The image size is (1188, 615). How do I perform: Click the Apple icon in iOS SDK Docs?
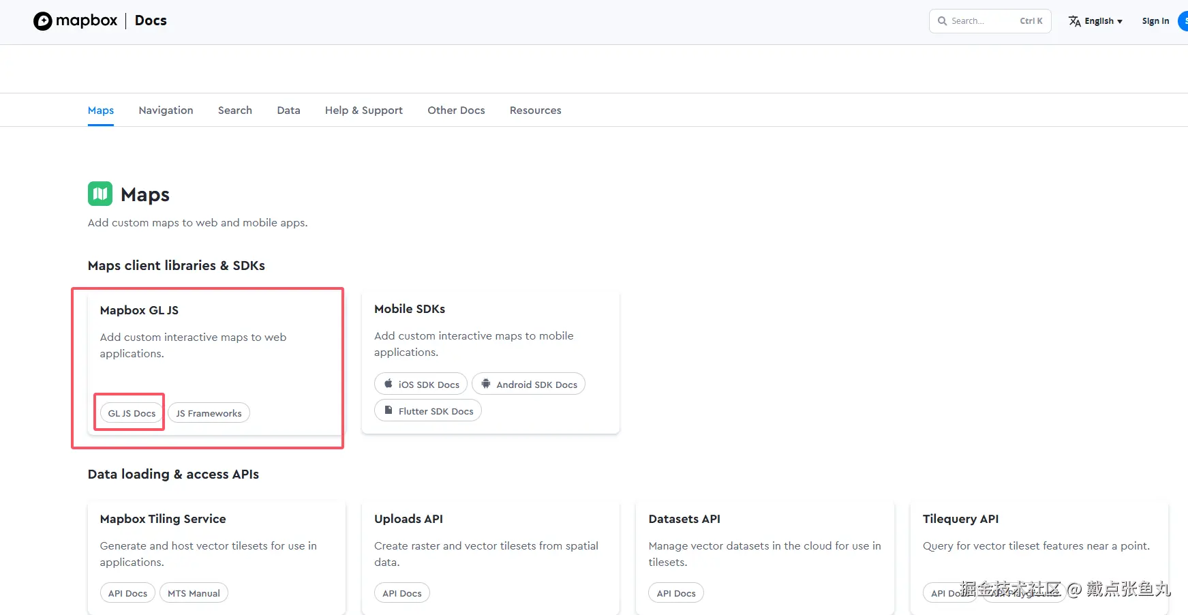pos(389,384)
